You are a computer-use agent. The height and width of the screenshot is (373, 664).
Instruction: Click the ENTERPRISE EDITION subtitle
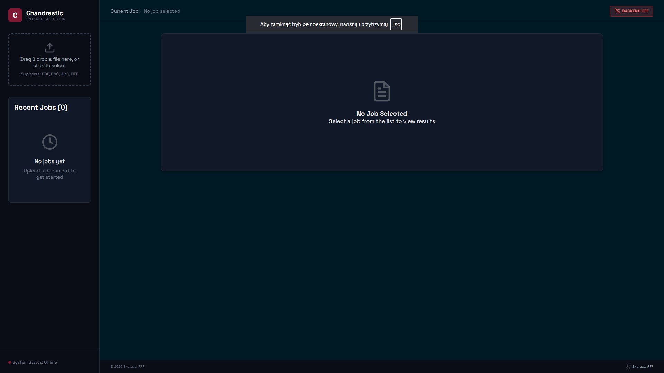[x=46, y=19]
